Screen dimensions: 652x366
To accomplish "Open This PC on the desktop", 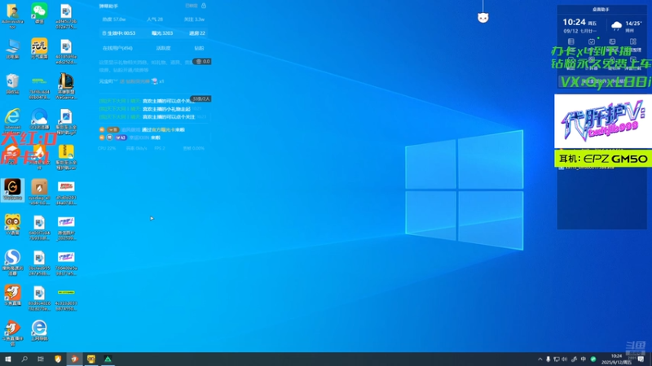I will pos(12,49).
